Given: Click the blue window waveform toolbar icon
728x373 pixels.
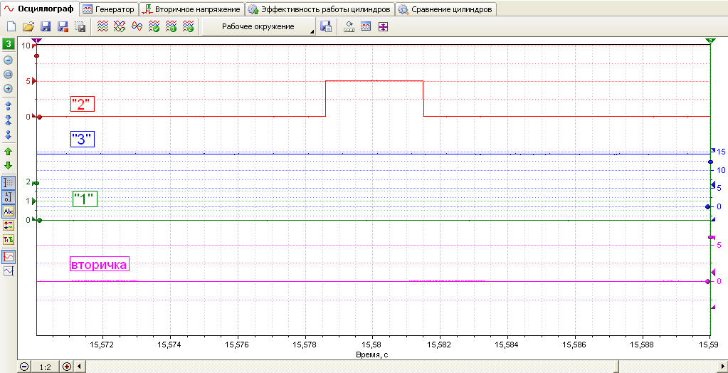Looking at the screenshot, I should 366,26.
